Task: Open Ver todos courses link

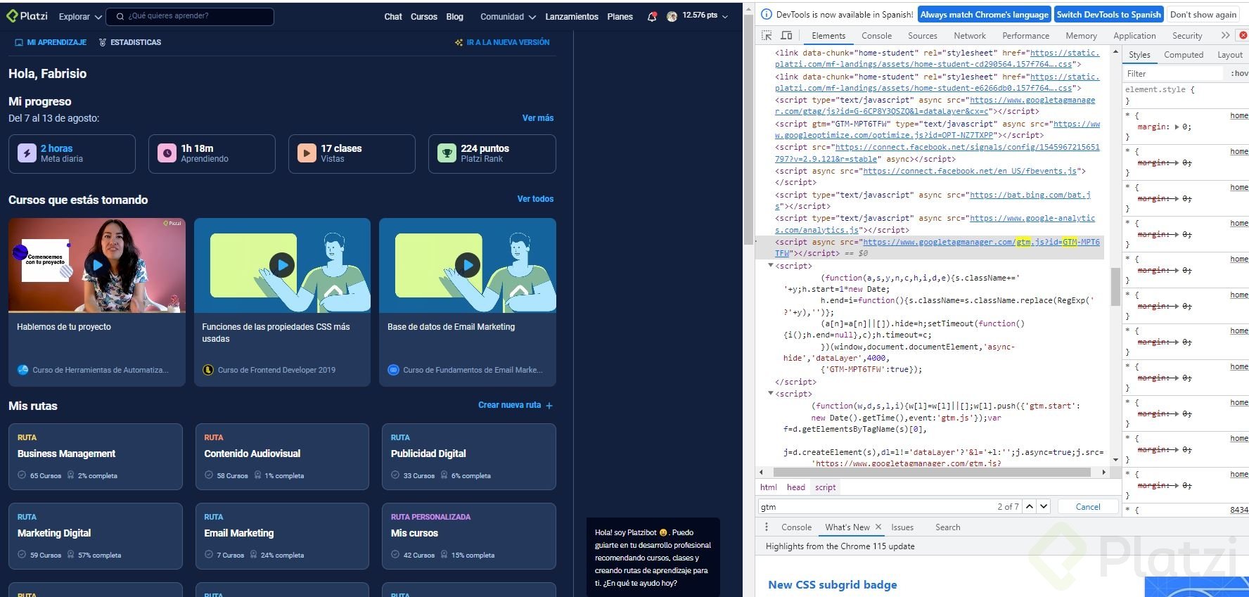Action: 535,199
